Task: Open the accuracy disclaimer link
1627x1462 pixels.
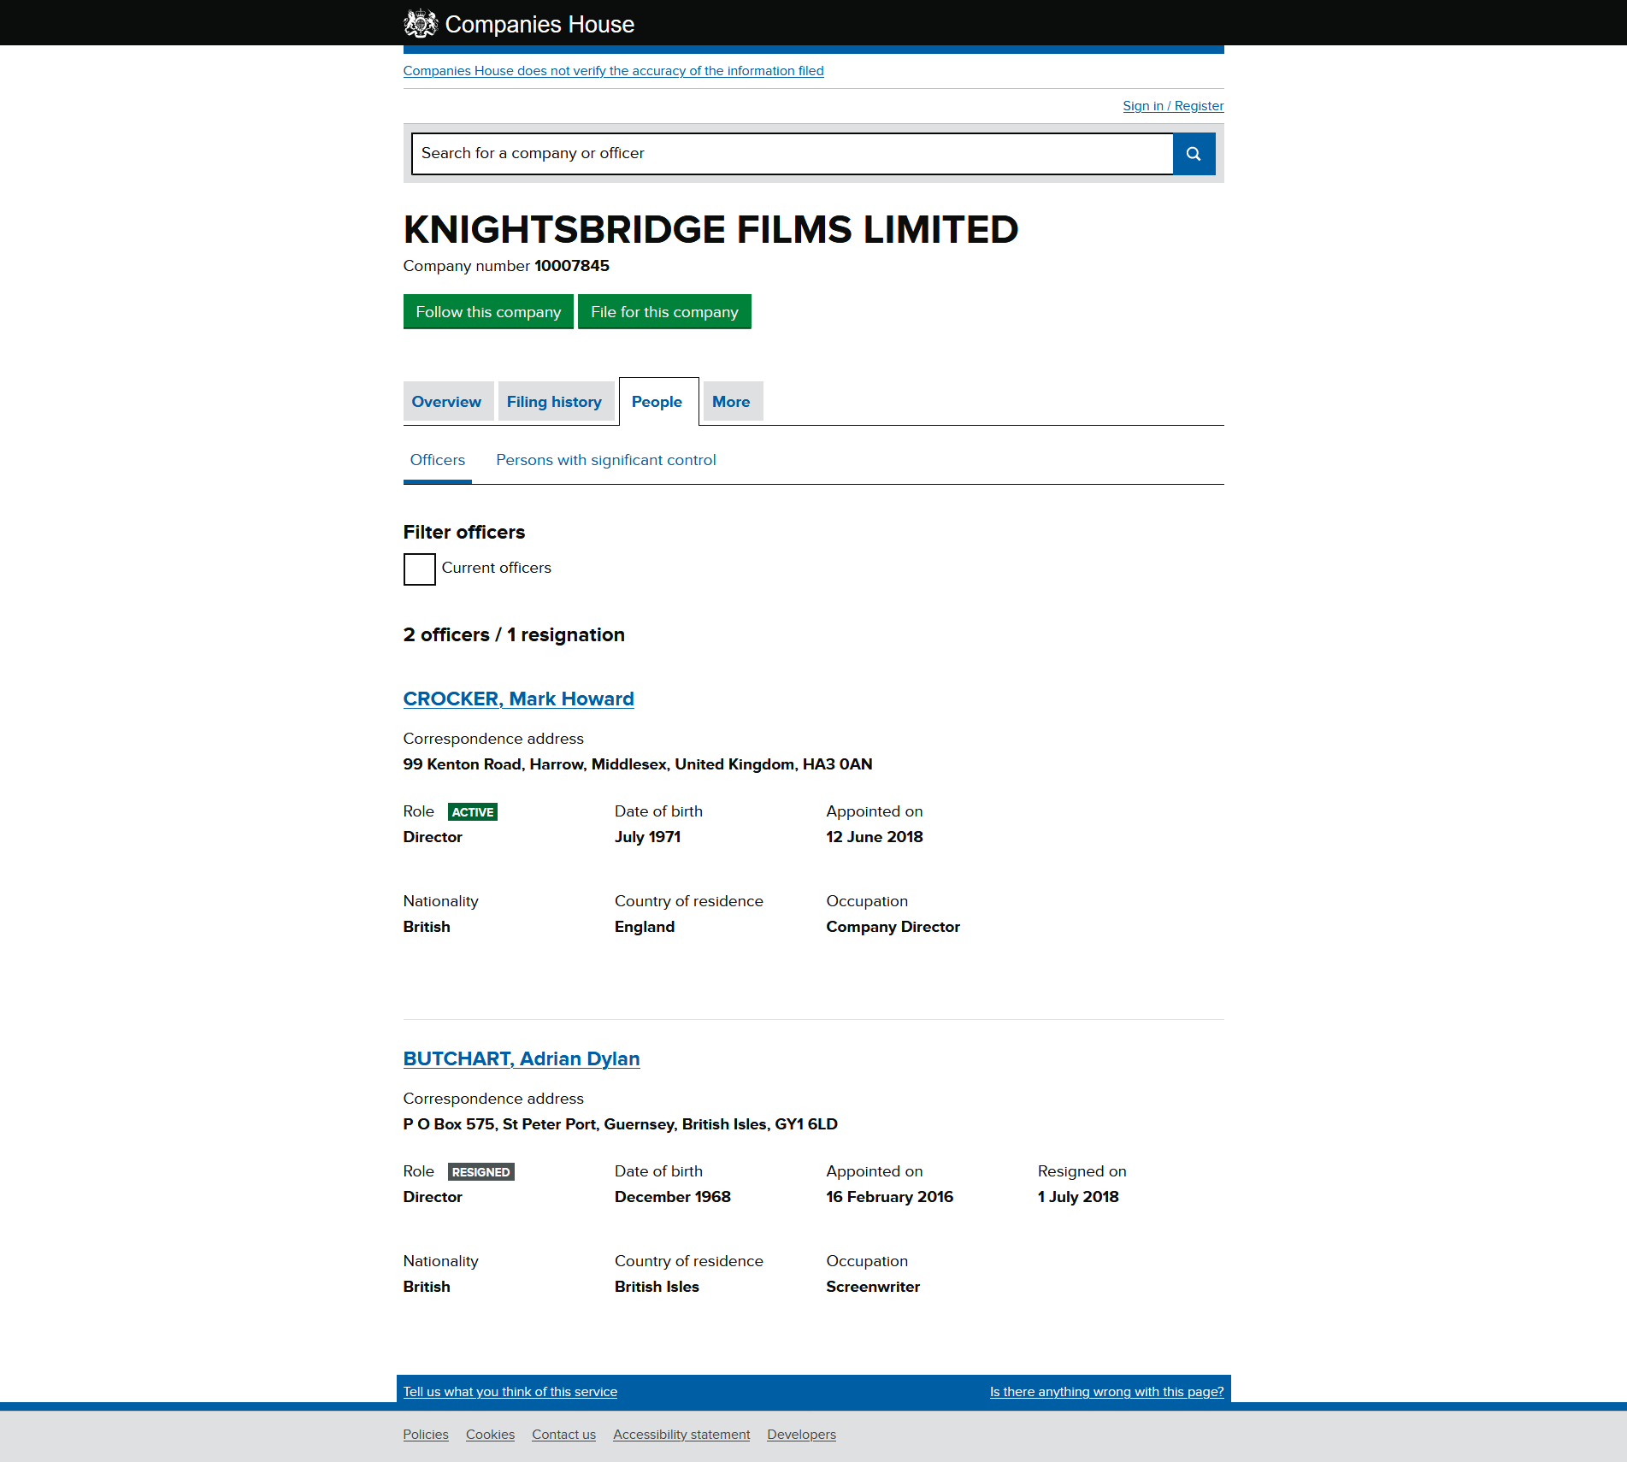Action: (613, 71)
